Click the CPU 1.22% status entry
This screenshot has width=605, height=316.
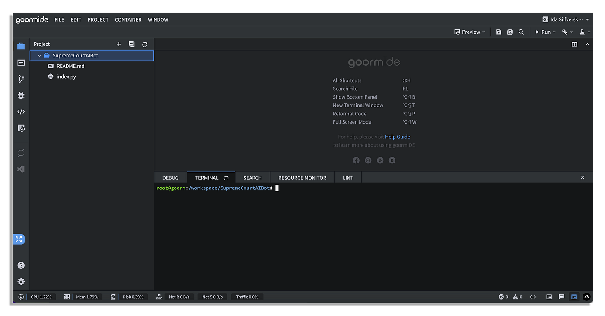pos(41,297)
